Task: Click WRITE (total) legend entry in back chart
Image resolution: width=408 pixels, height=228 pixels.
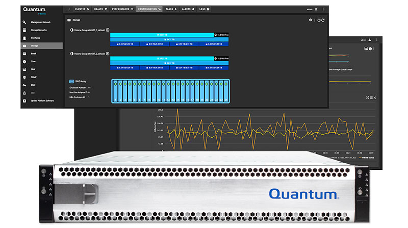Action: (x=366, y=158)
